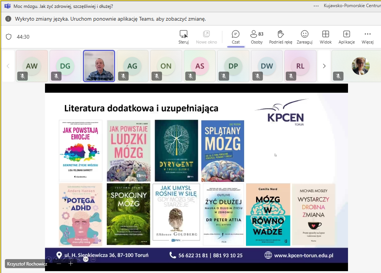Screen dimensions: 381x273
Task: Click the meeting title Moc mózgu
Action: (x=63, y=6)
